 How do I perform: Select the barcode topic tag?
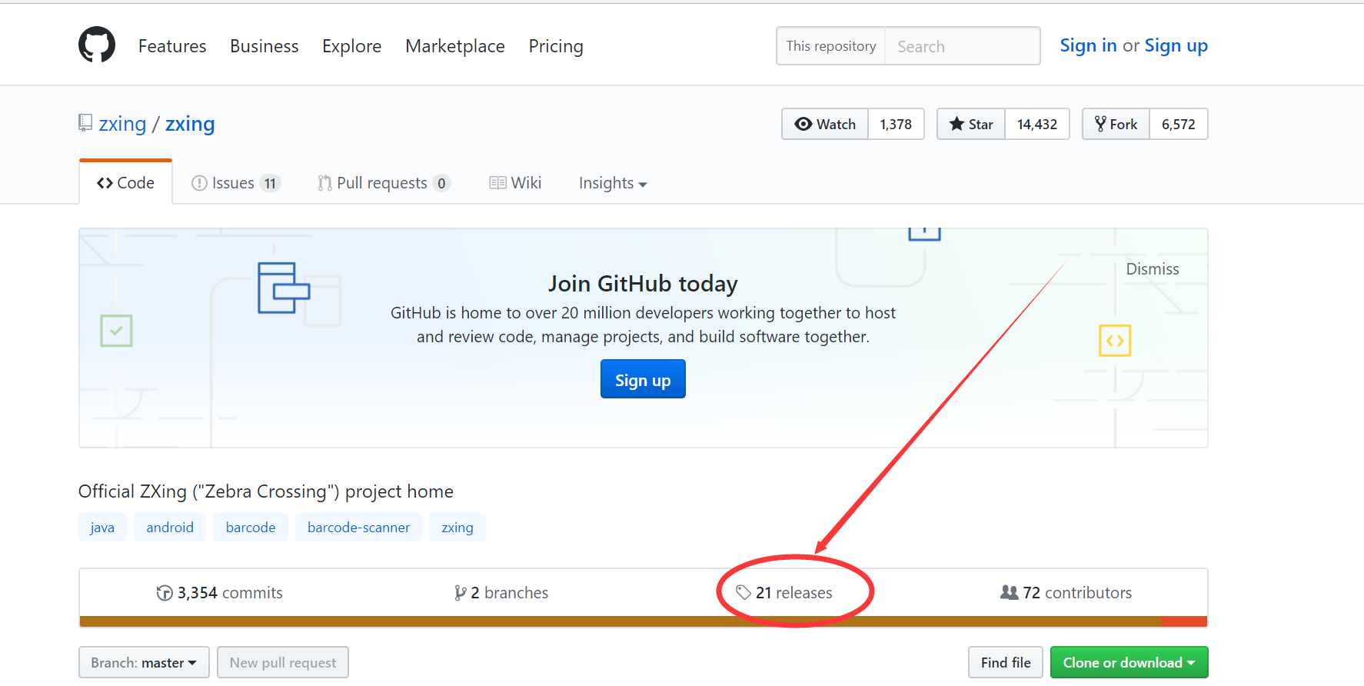click(251, 527)
